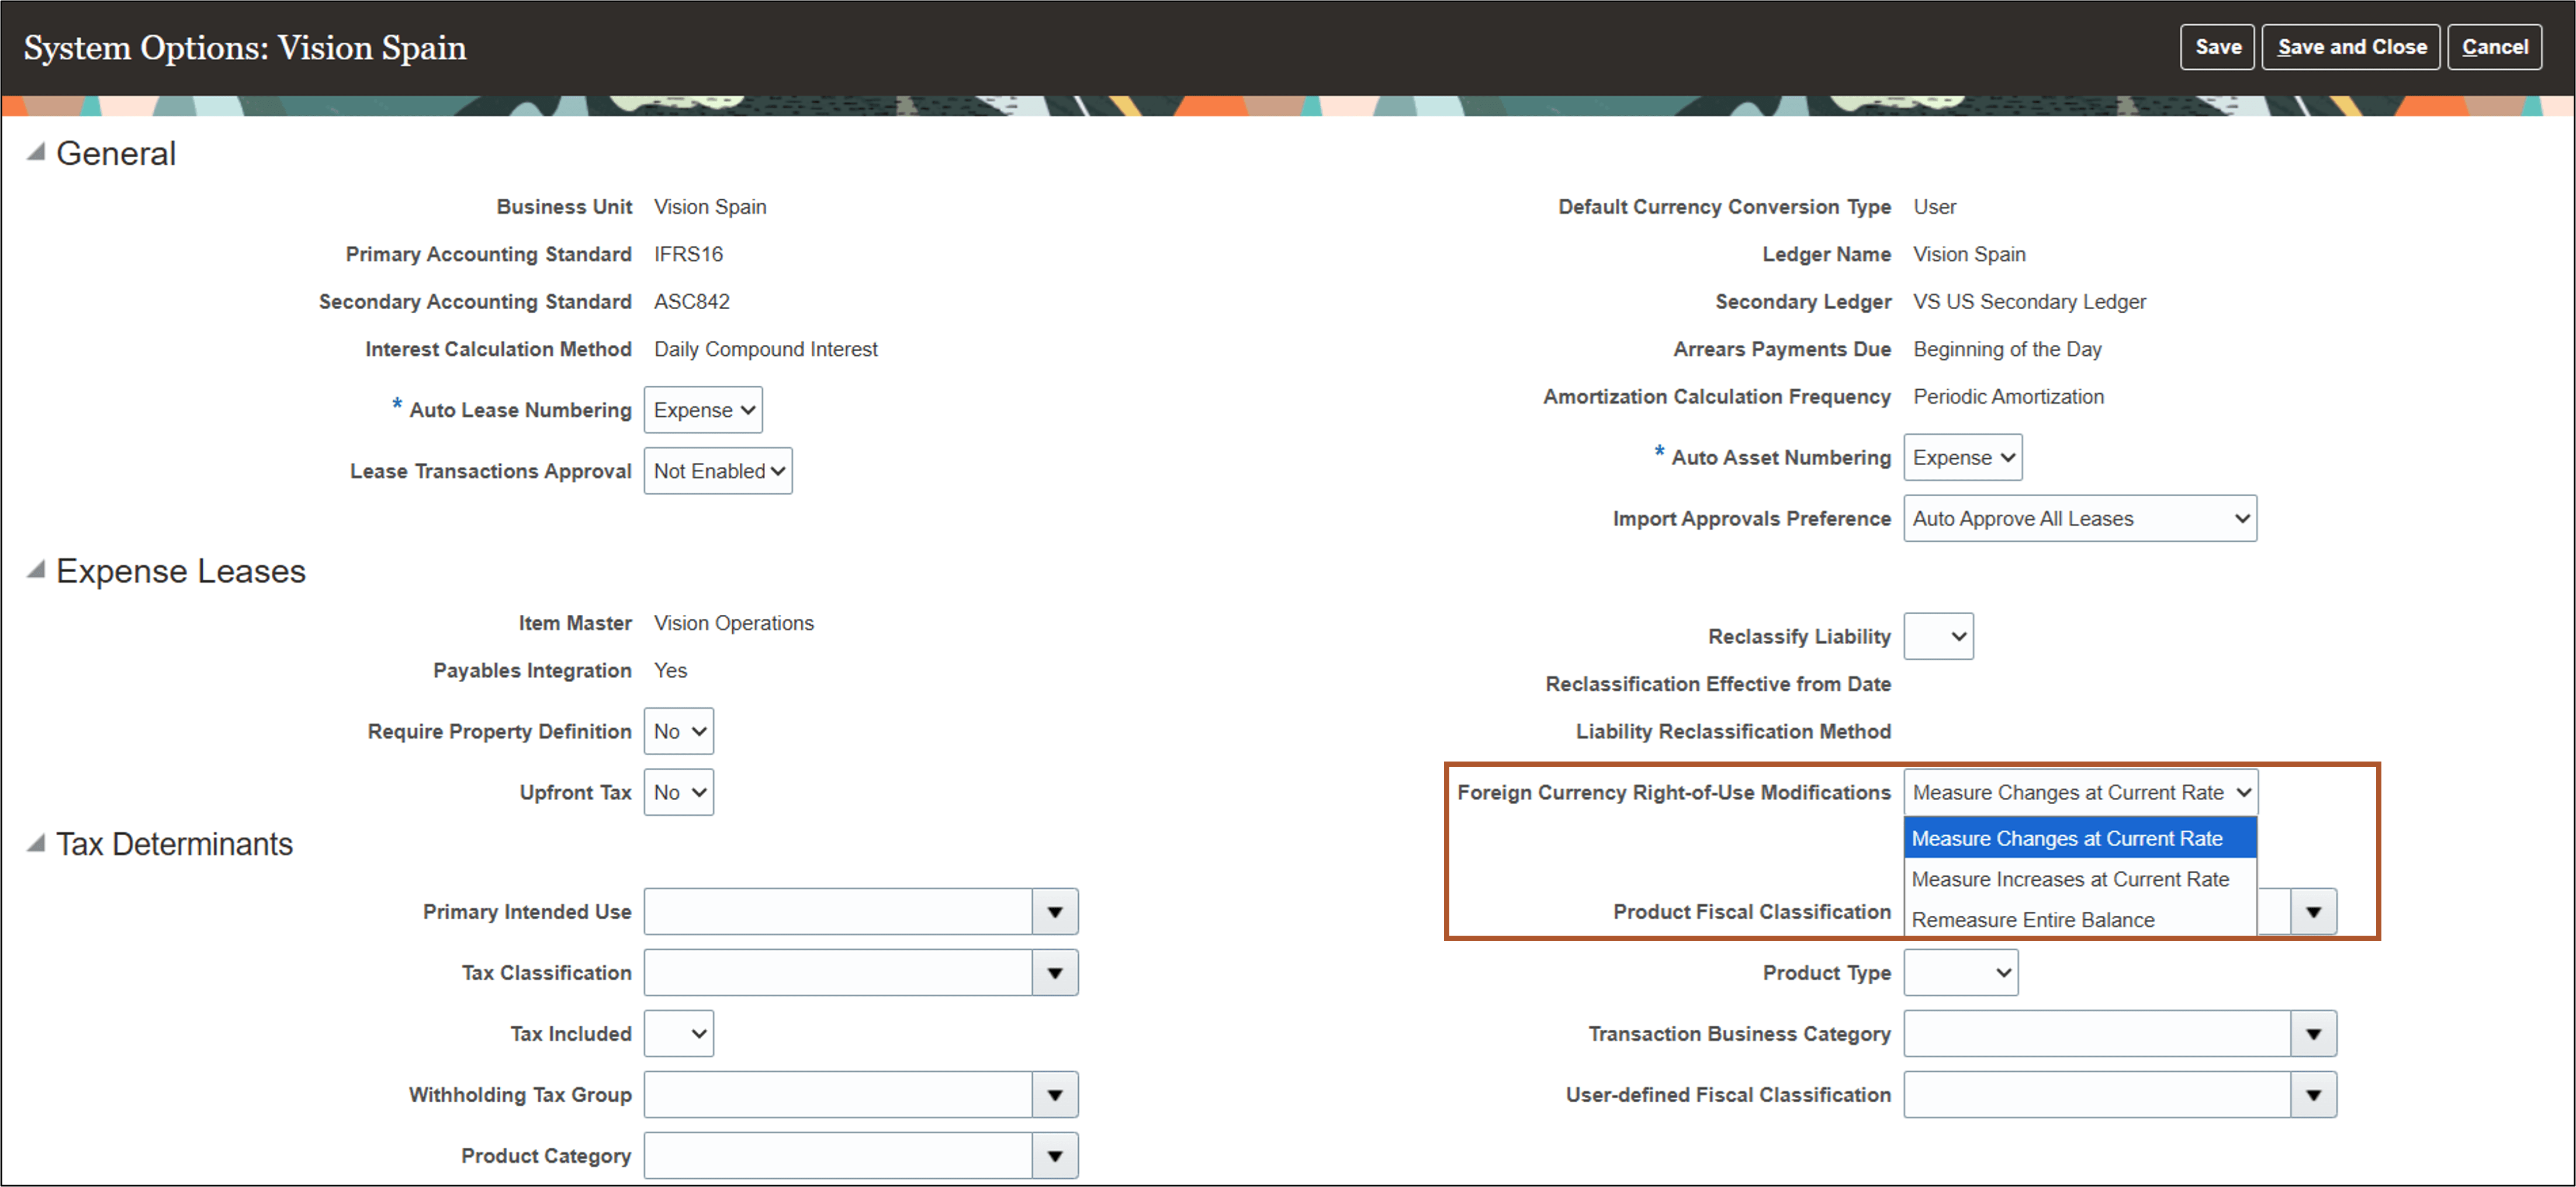
Task: Collapse the General section triangle
Action: coord(35,153)
